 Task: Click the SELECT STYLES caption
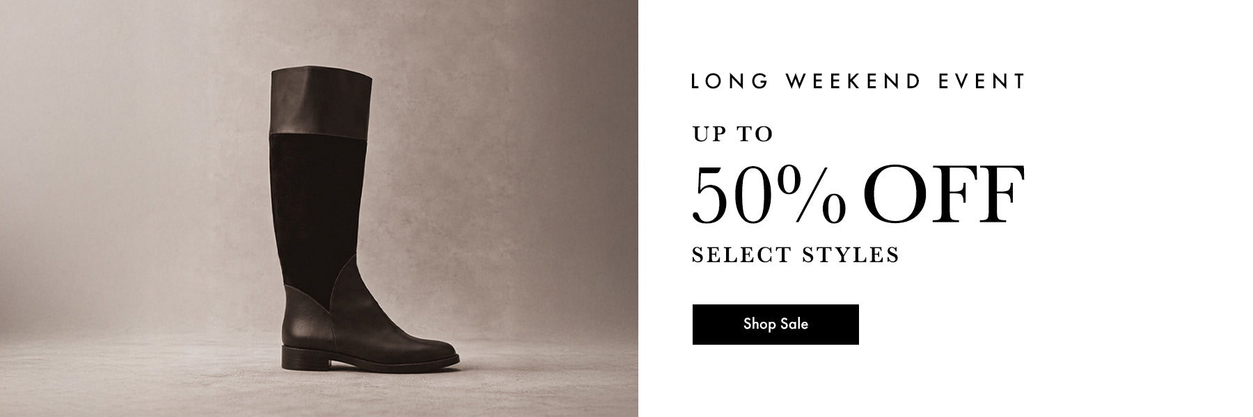(x=796, y=254)
